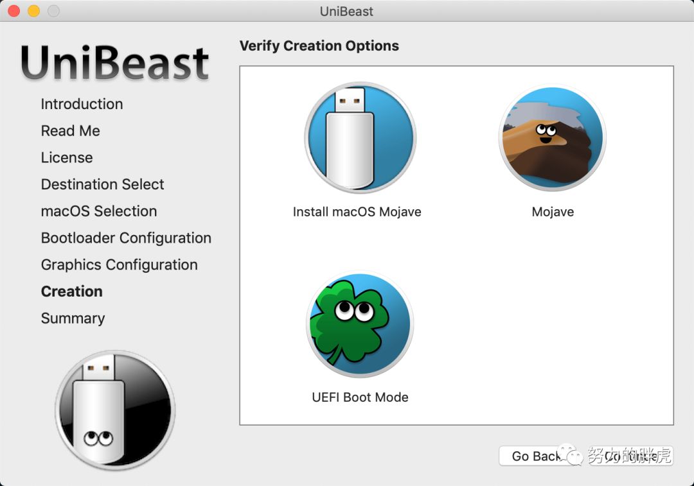Screen dimensions: 694x486
Task: Click the UEFI Boot Mode clover icon
Action: pyautogui.click(x=360, y=324)
